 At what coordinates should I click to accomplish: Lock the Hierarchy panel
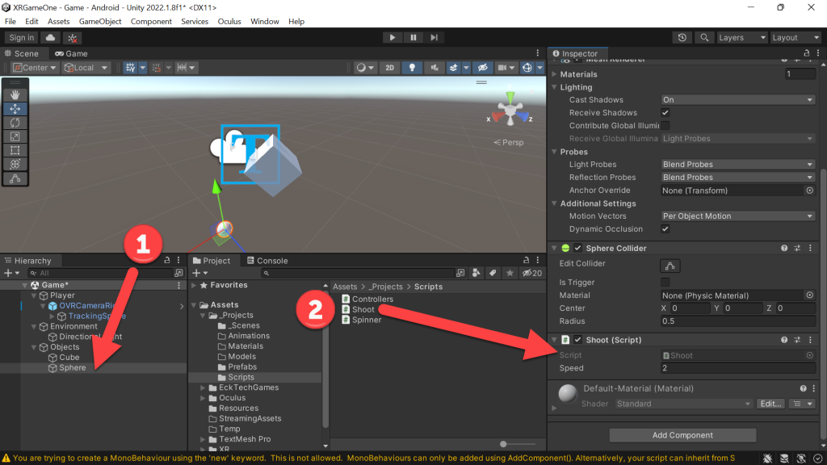click(167, 261)
